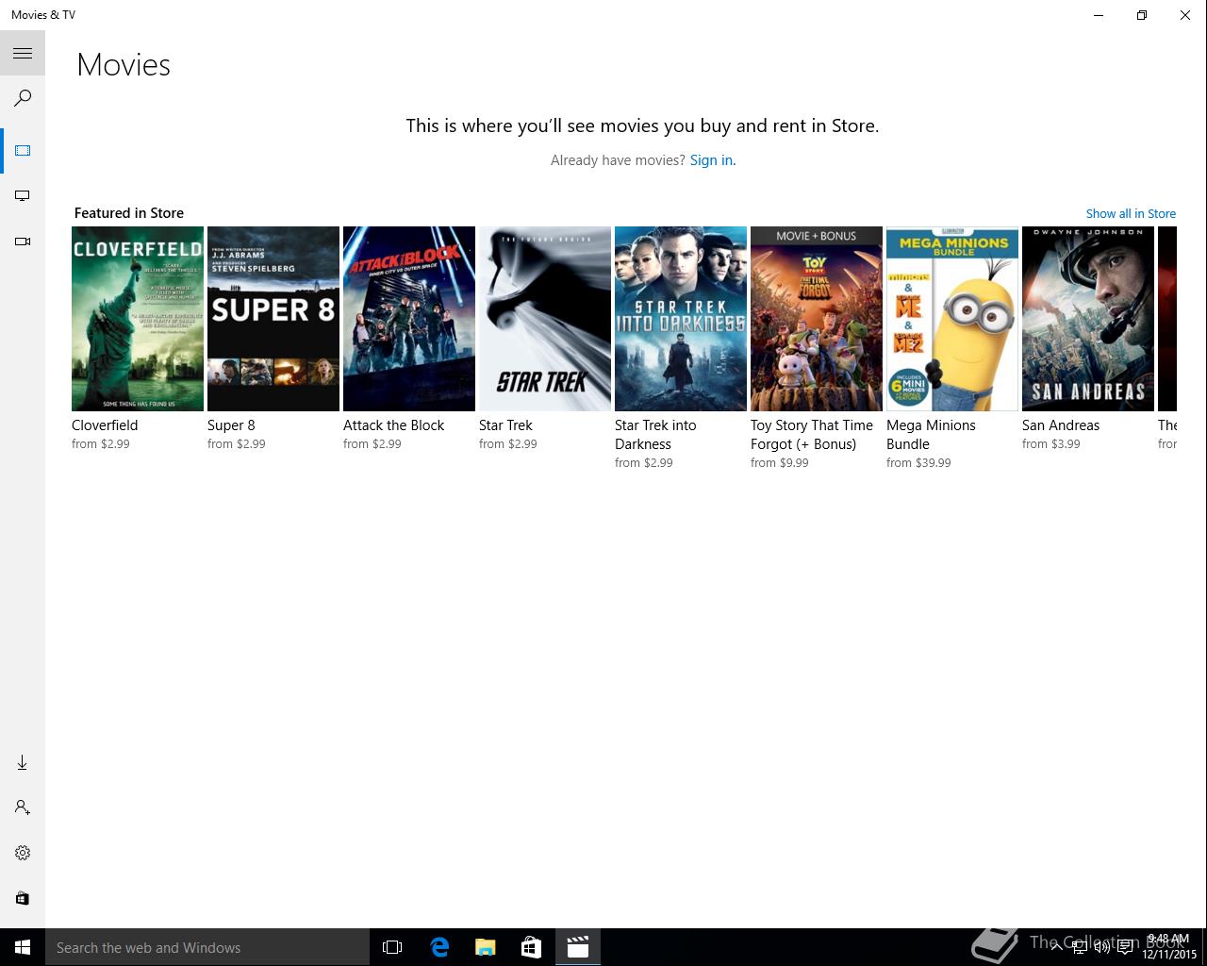Image resolution: width=1207 pixels, height=966 pixels.
Task: Open Task View on taskbar
Action: tap(392, 947)
